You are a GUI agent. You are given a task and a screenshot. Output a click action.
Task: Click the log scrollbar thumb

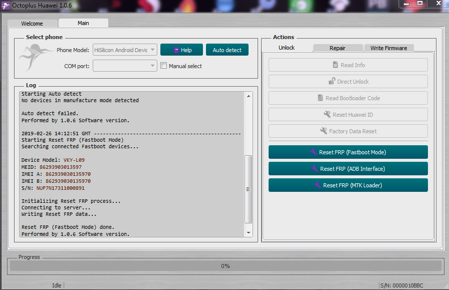click(248, 189)
